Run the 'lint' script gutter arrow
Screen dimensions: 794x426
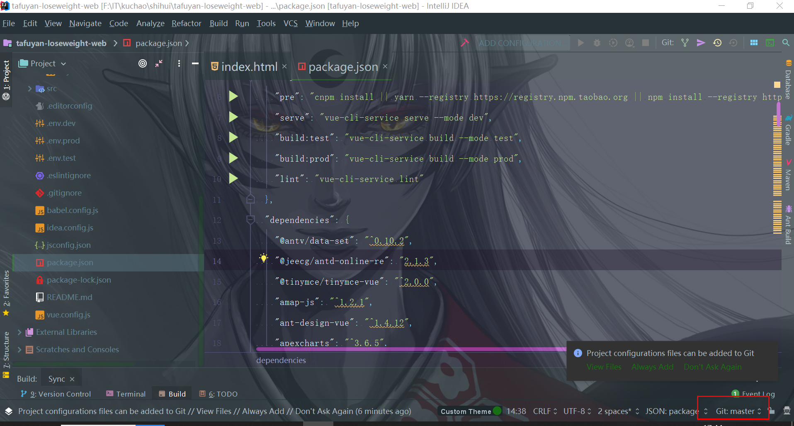(233, 179)
